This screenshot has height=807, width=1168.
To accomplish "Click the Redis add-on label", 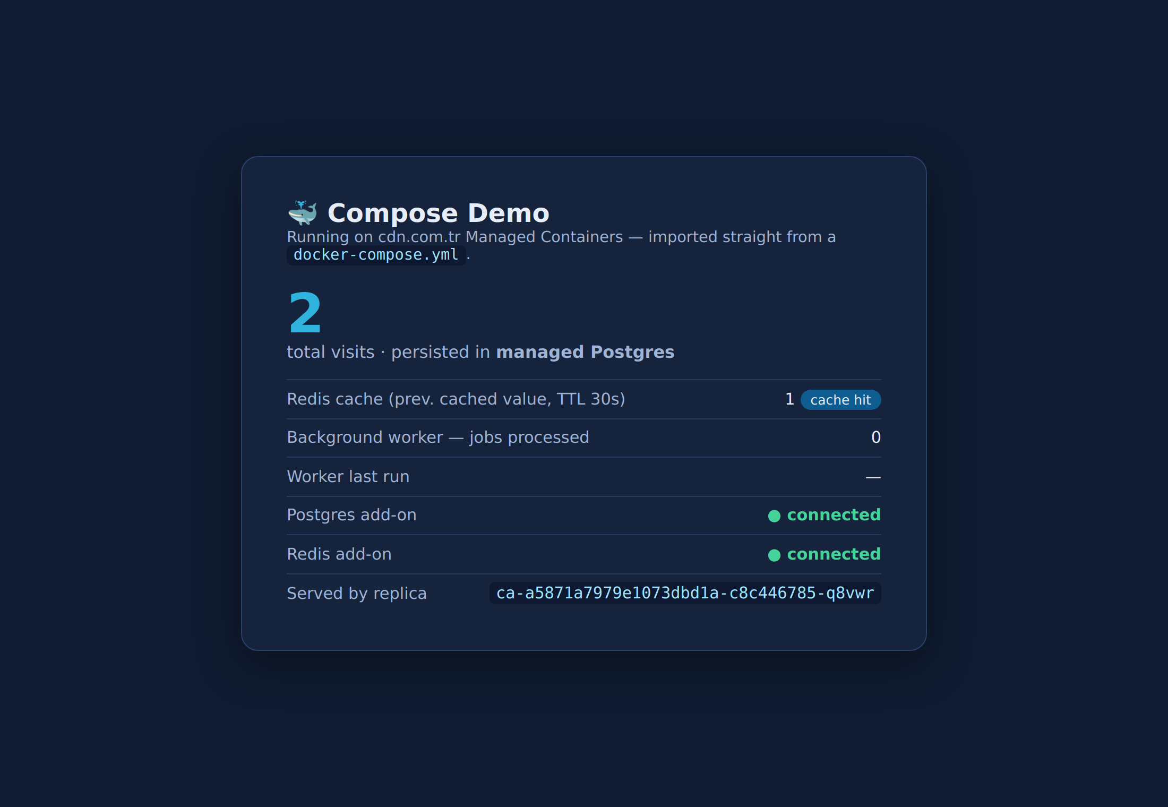I will 339,554.
